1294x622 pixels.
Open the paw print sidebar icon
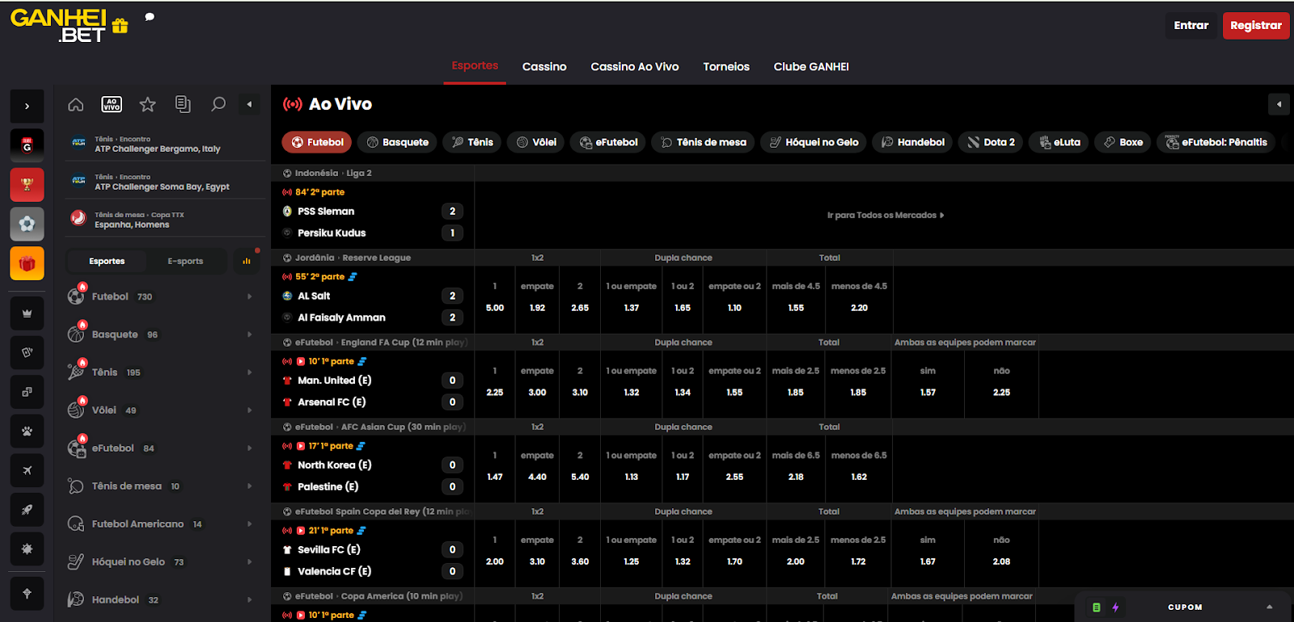coord(27,431)
